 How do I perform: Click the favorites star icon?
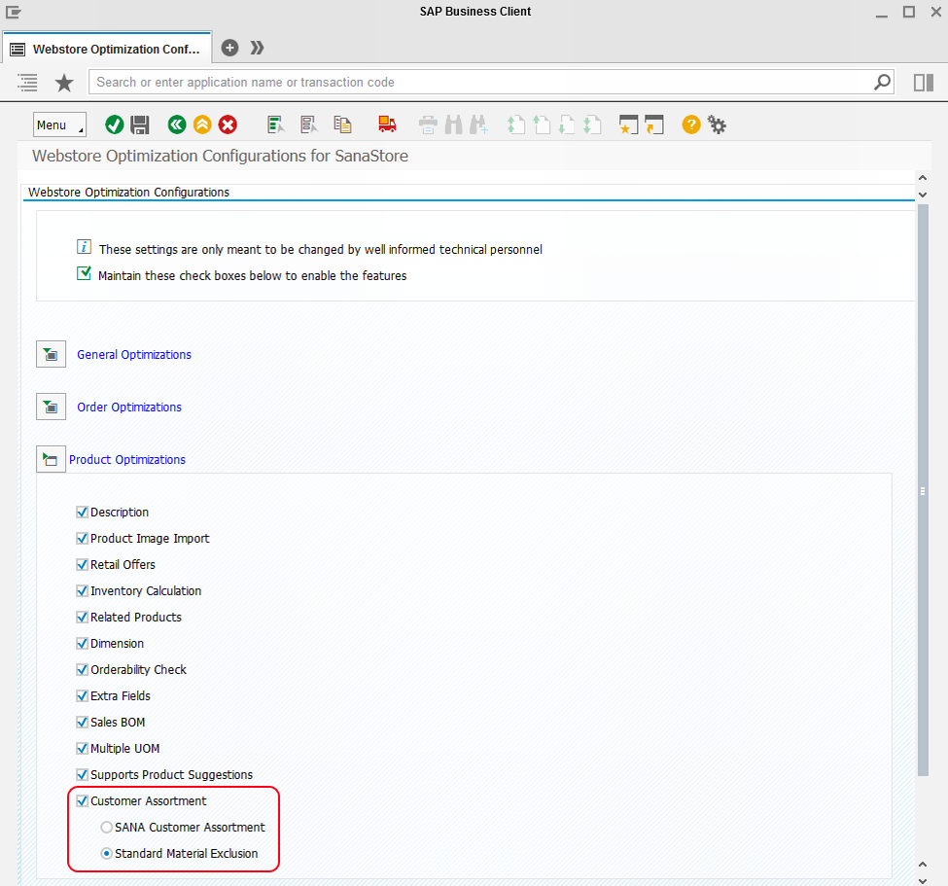64,83
